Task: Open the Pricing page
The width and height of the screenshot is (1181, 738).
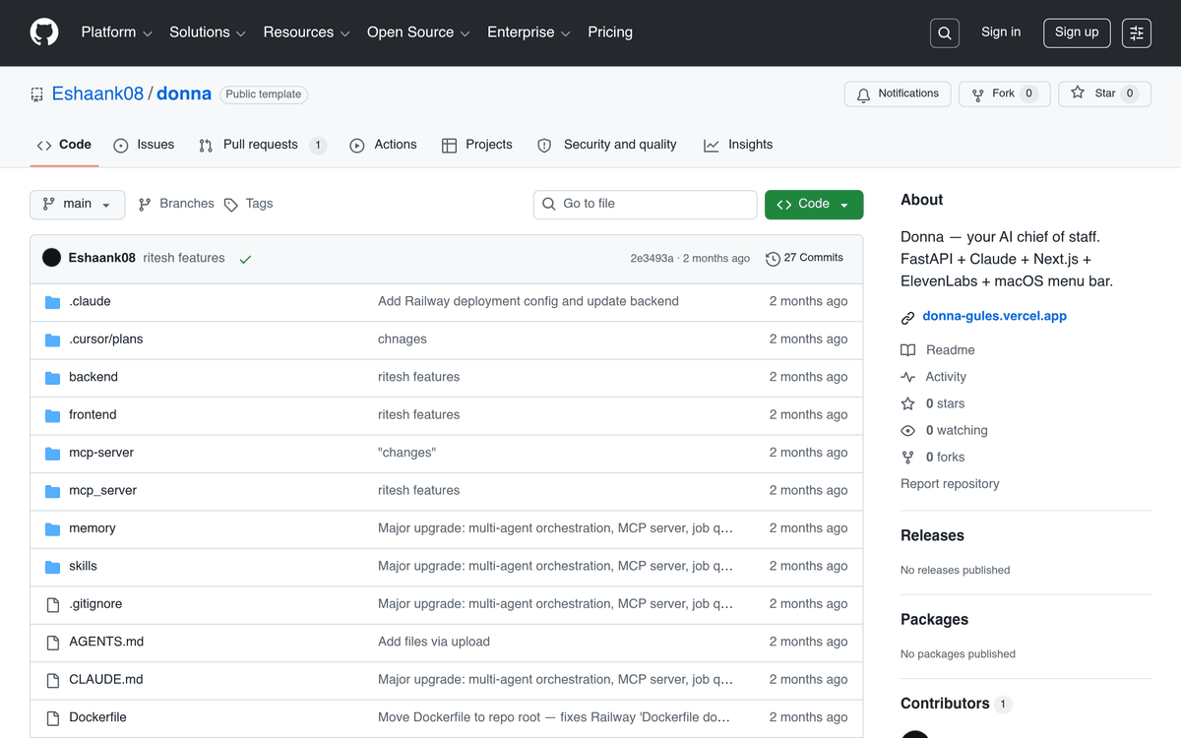Action: pyautogui.click(x=610, y=32)
